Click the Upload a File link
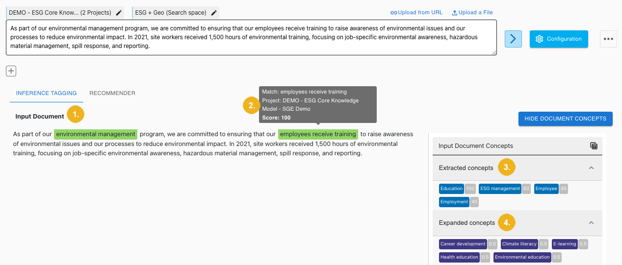 click(472, 12)
